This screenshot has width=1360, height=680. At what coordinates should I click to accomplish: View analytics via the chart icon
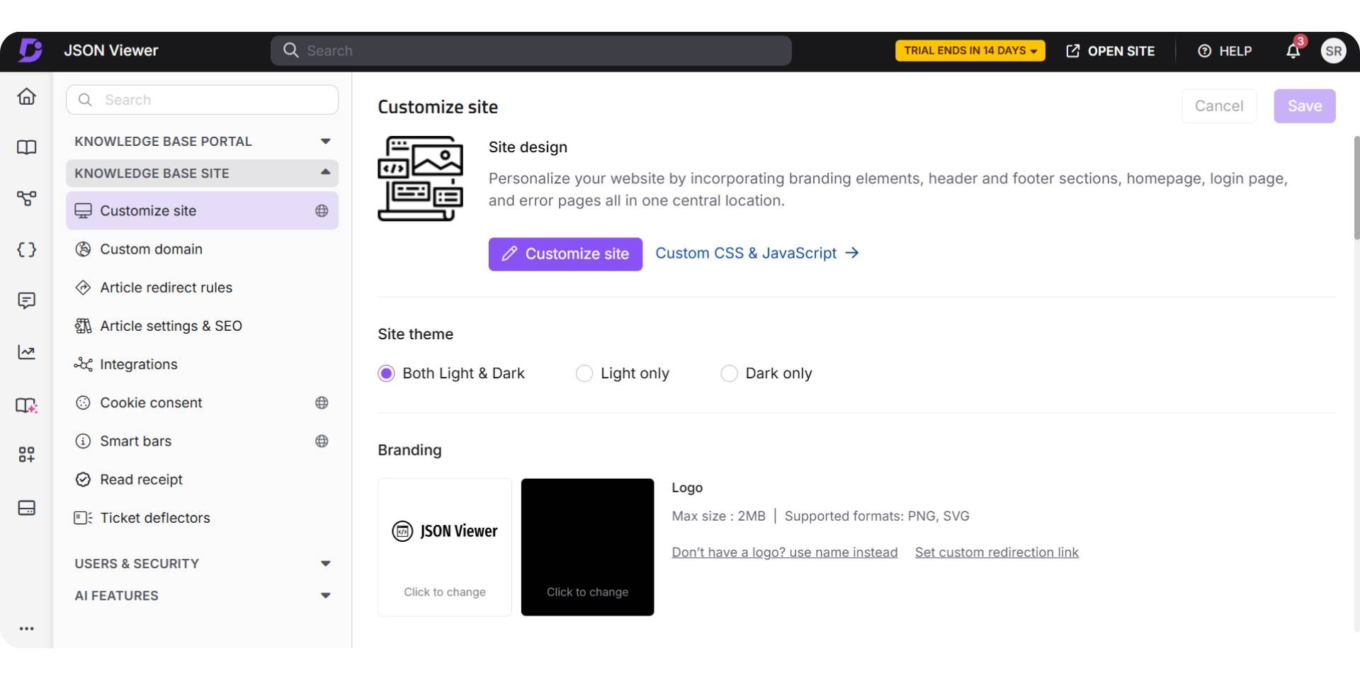click(x=26, y=351)
